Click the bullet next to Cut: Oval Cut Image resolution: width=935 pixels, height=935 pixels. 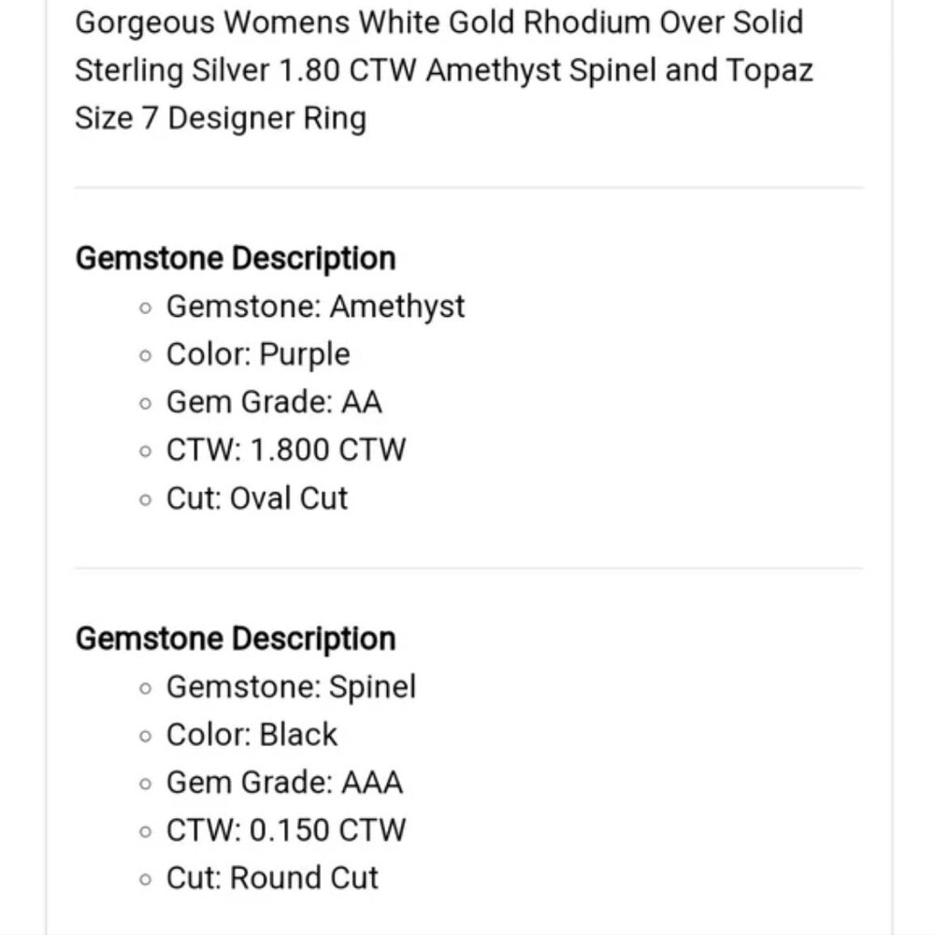[x=146, y=499]
